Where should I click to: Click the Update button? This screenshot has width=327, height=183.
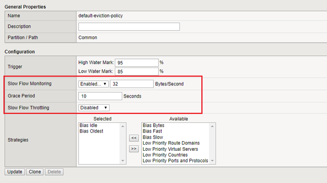15,172
